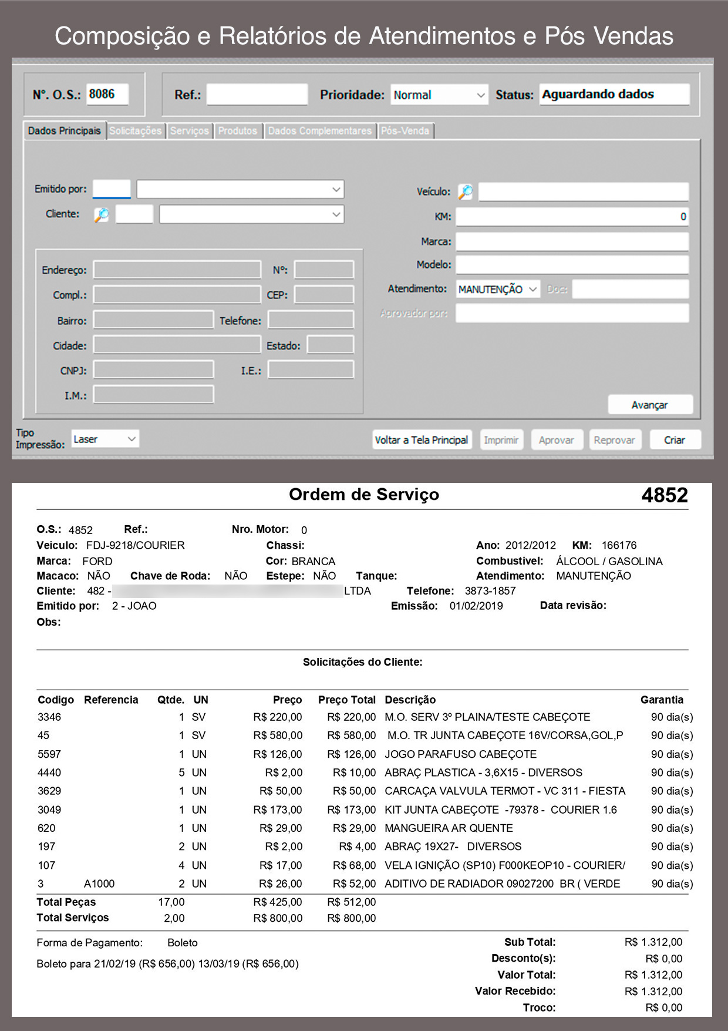
Task: Click the client search magnifier icon
Action: (102, 215)
